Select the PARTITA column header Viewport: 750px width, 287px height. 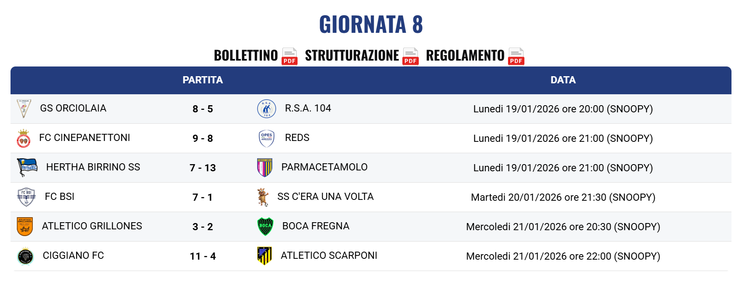pos(202,80)
